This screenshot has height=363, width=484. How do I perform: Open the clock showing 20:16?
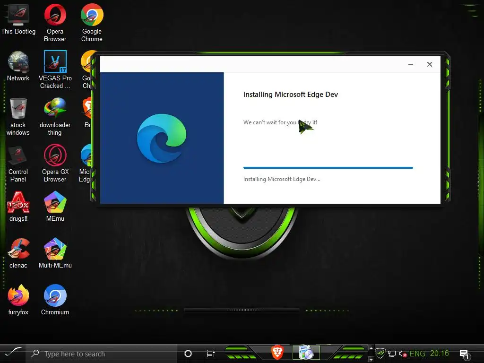point(439,354)
